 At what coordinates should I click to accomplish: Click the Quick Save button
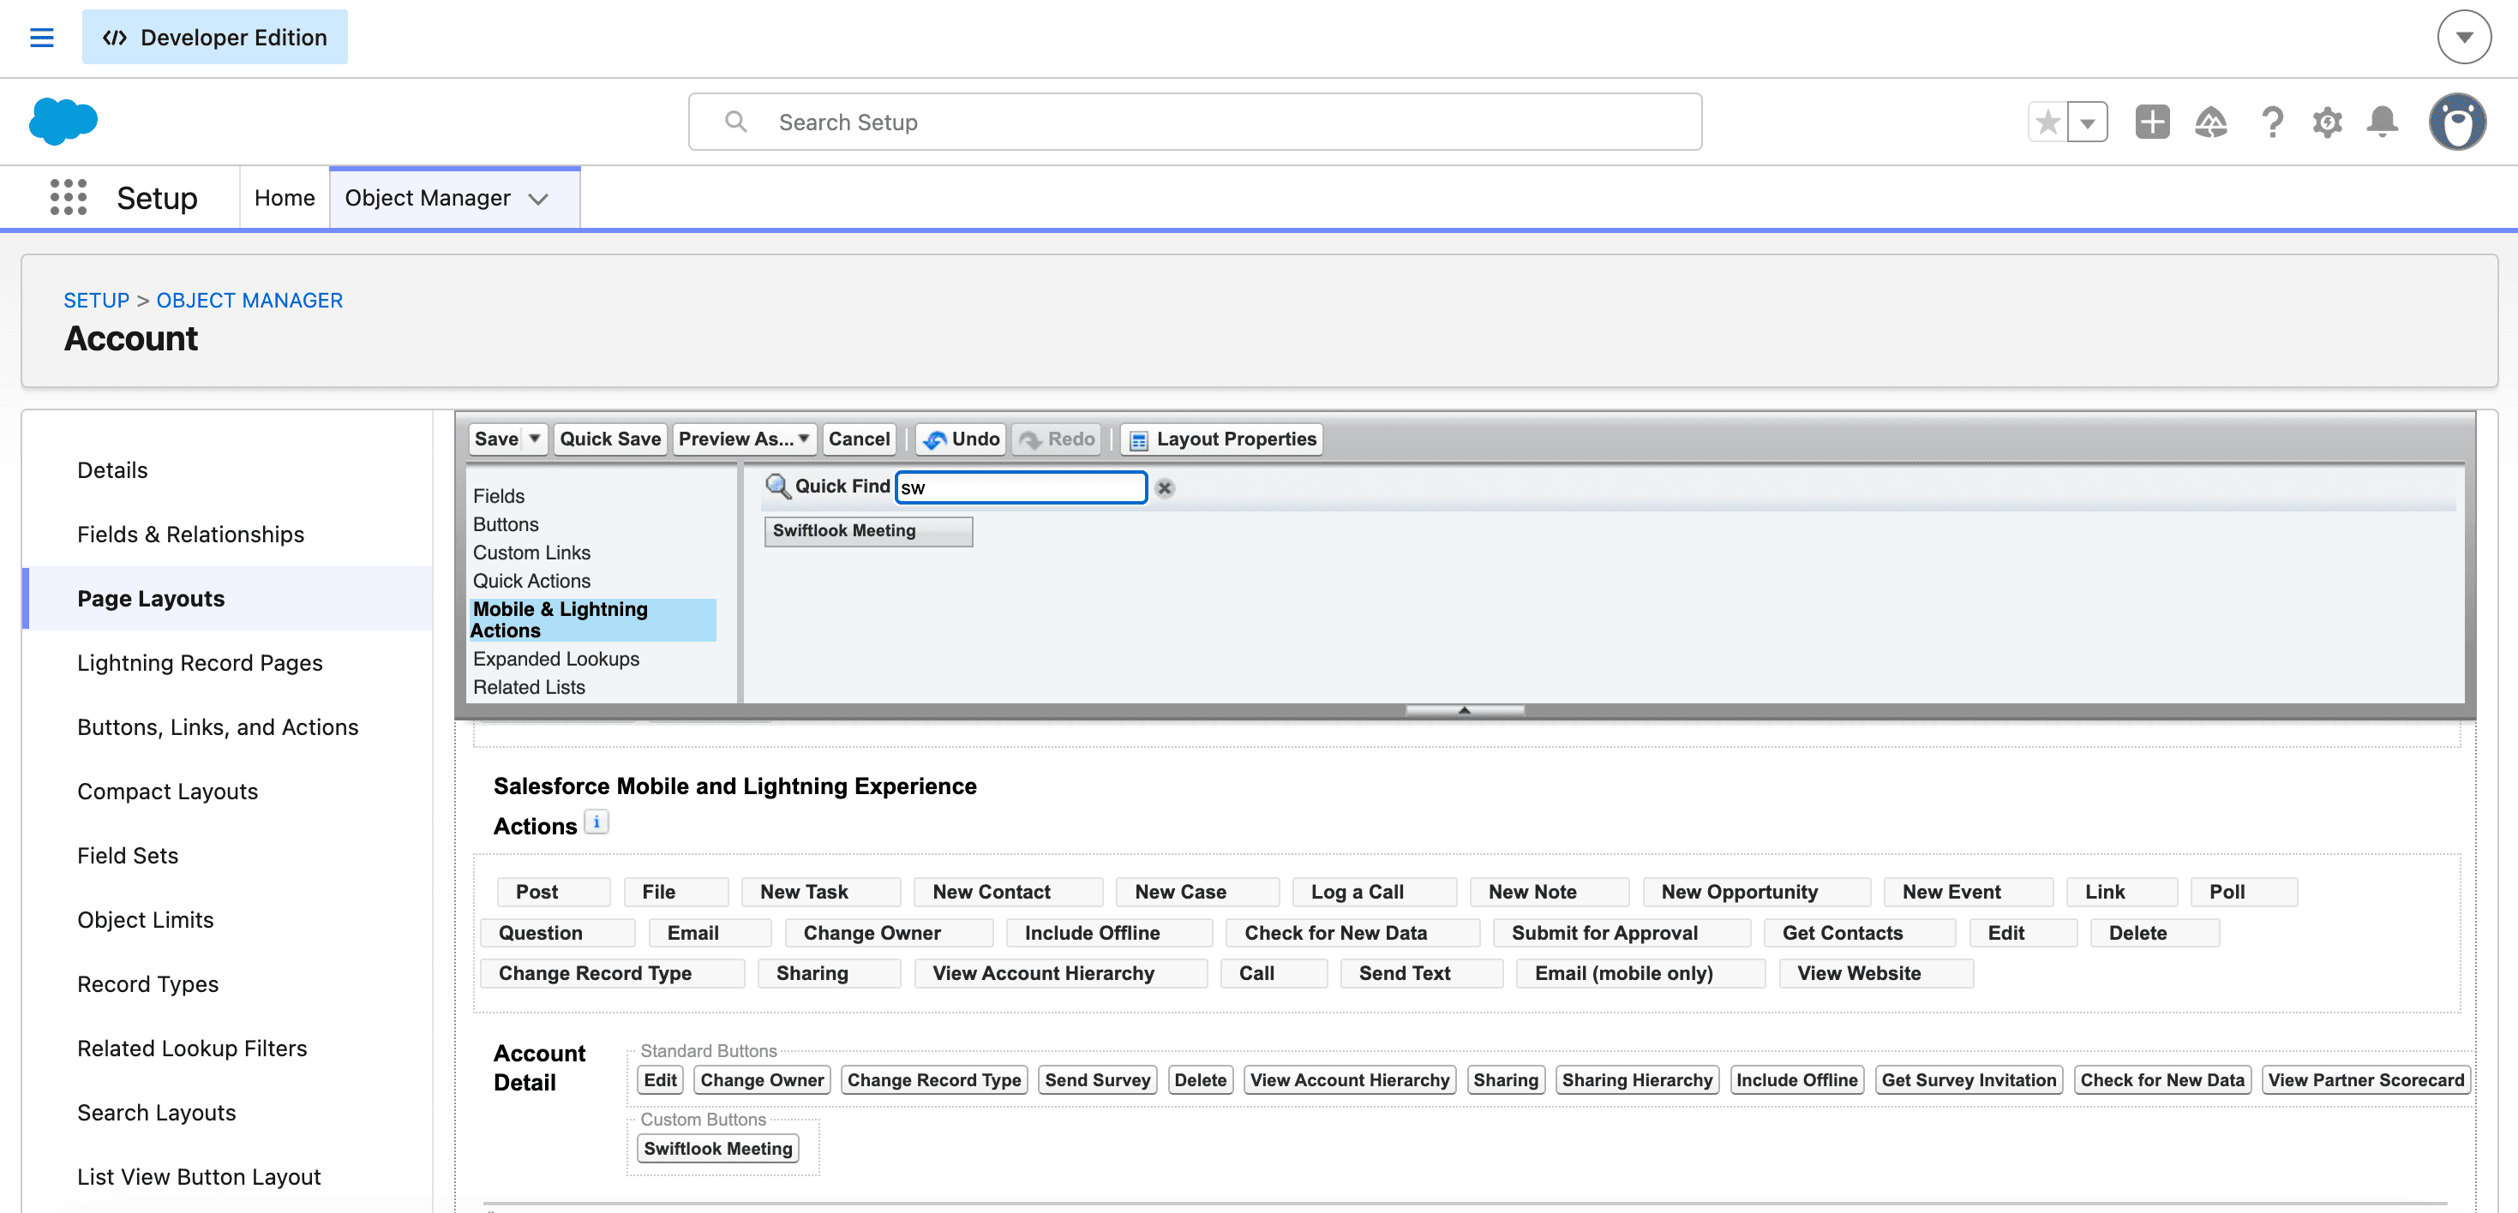pos(610,439)
